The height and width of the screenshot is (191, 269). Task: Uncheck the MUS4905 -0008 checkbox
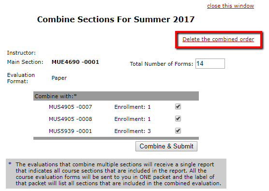178,118
